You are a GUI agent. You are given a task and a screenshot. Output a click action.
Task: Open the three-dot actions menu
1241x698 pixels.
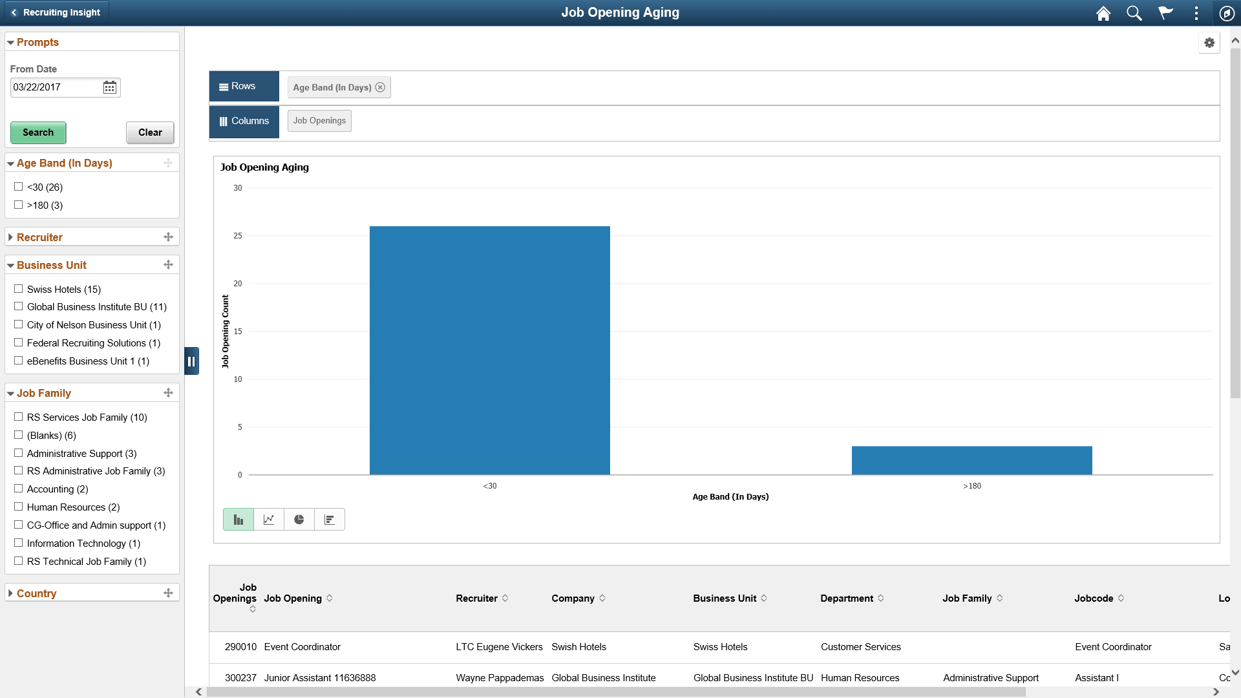(x=1196, y=14)
